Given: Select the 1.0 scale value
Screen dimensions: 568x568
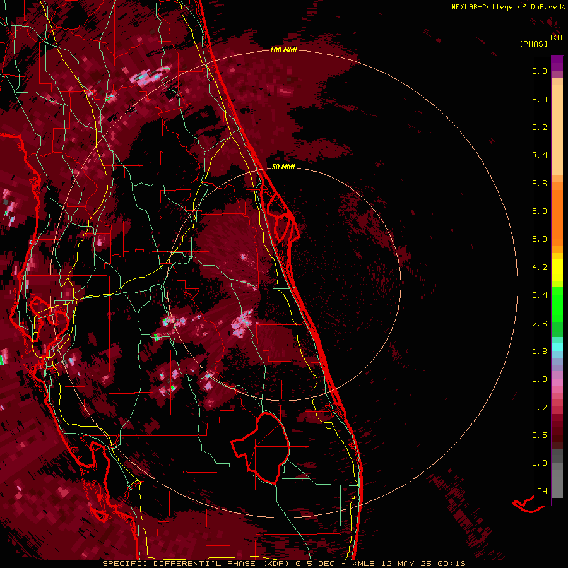Looking at the screenshot, I should (x=540, y=379).
